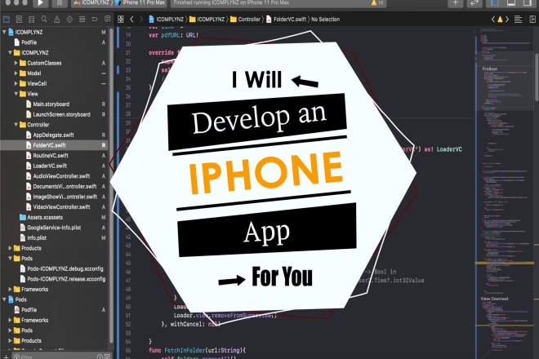The image size is (539, 359).
Task: Place cursor on 'func FetchInFolder(url:String){' line
Action: tap(198, 350)
